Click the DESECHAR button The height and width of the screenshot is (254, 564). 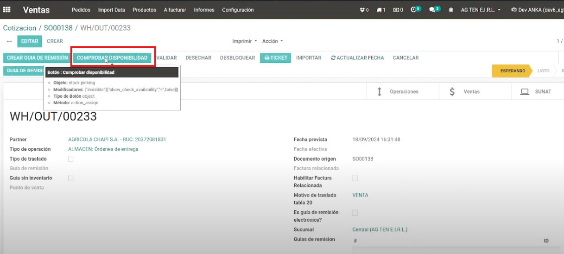[198, 58]
